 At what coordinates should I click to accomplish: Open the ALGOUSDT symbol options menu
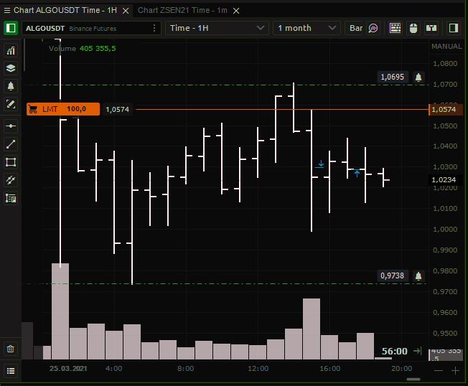(x=154, y=28)
